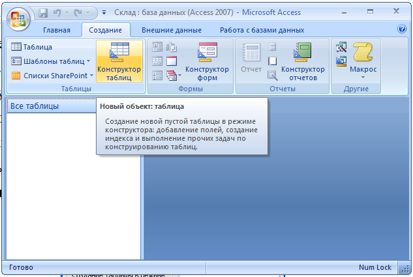Click the Multiple Items form icon
413x277 pixels.
[x=157, y=76]
